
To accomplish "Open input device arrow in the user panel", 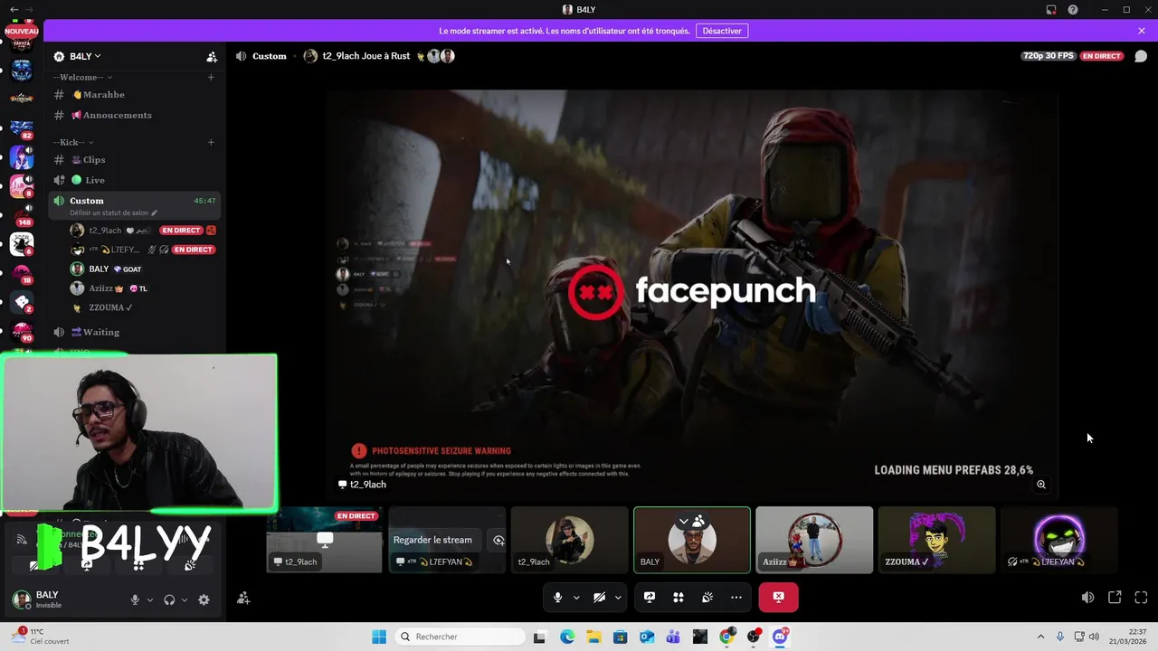I will click(x=150, y=599).
